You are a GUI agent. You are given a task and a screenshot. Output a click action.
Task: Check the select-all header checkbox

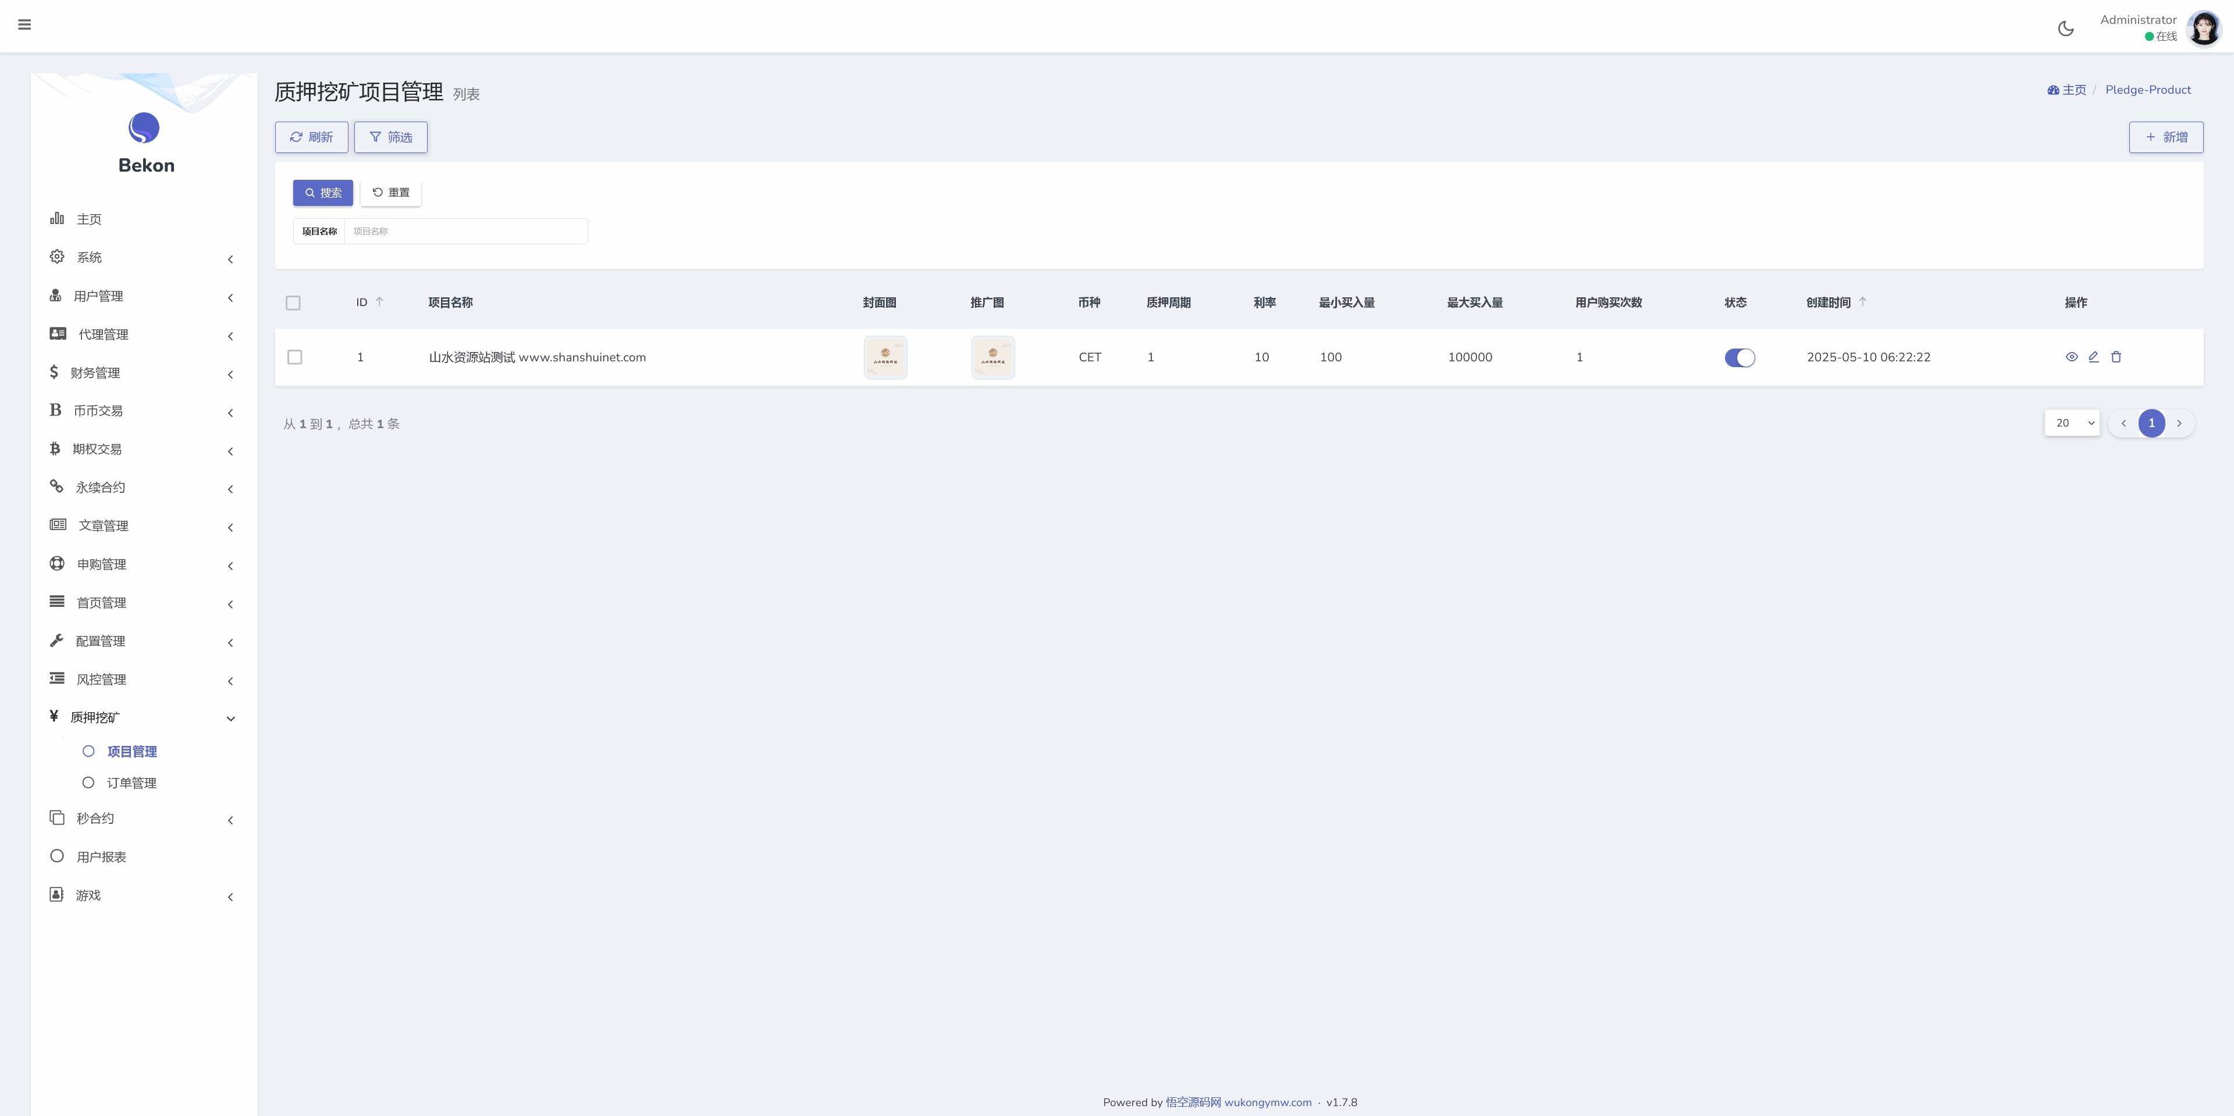coord(293,303)
